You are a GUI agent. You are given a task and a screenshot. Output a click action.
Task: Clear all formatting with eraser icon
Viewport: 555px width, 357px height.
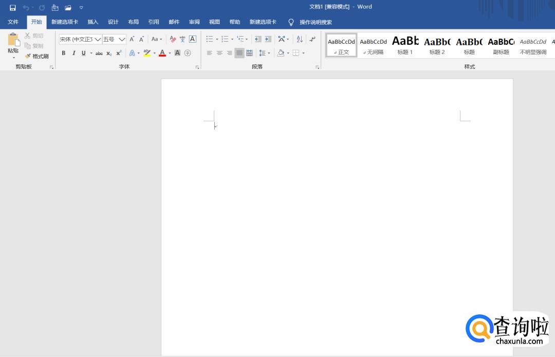coord(173,39)
